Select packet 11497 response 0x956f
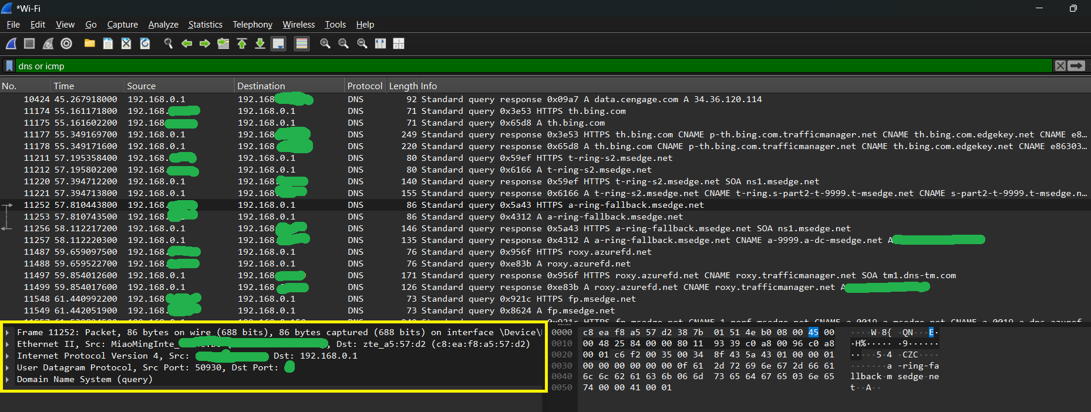Screen dimensions: 1091x412 (x=545, y=275)
